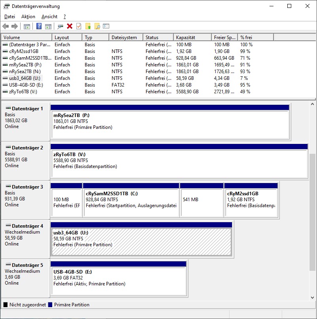This screenshot has height=319, width=317.
Task: Click Datenträger 2 disk label panel
Action: click(25, 160)
